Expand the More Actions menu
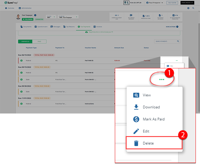This screenshot has width=200, height=165. (172, 27)
